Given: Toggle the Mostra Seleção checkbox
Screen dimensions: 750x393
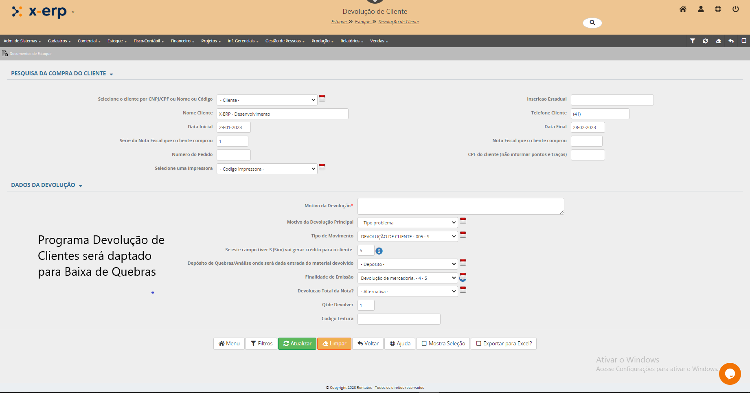Looking at the screenshot, I should click(x=424, y=343).
